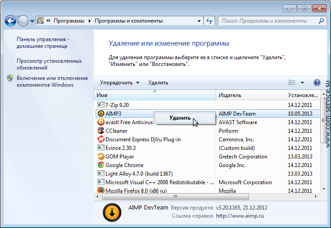Viewport: 331px width, 228px height.
Task: Click the AIMP3 row icon
Action: [x=101, y=113]
